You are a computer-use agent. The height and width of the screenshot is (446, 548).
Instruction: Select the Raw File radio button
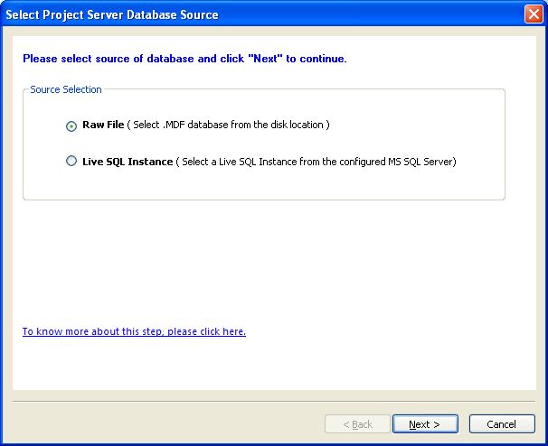tap(71, 126)
